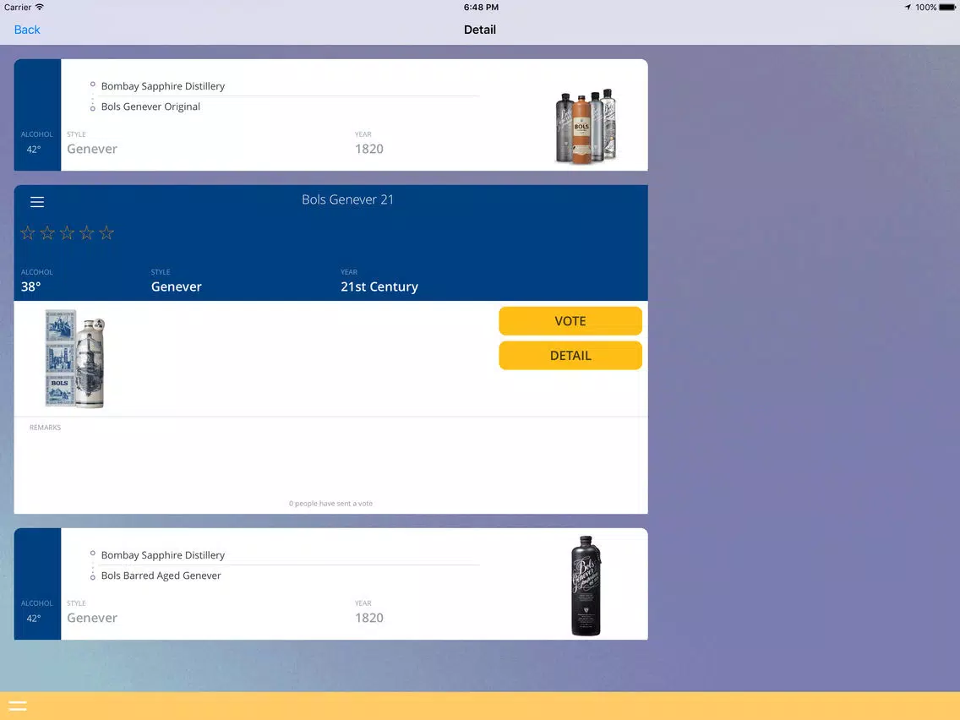The height and width of the screenshot is (720, 960).
Task: Rate Bols Genever 21 five stars
Action: point(106,232)
